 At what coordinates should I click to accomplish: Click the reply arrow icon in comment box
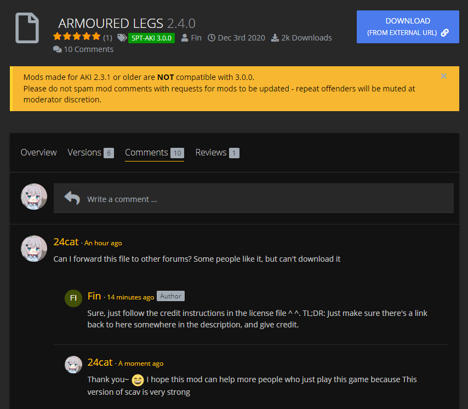(72, 198)
